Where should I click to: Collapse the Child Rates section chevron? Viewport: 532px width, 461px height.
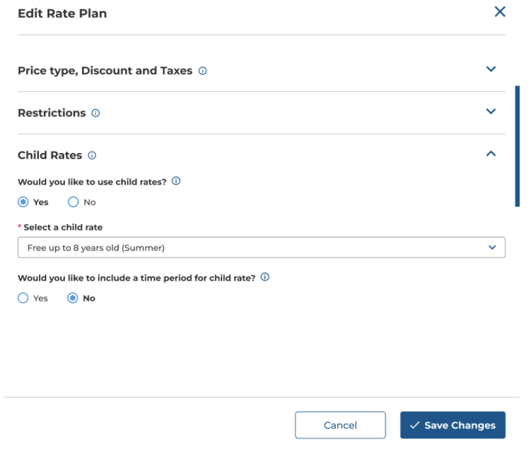[491, 154]
